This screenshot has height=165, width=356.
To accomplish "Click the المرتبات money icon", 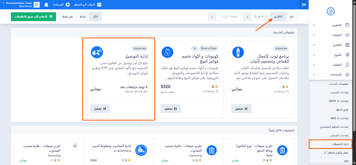I will (347, 35).
